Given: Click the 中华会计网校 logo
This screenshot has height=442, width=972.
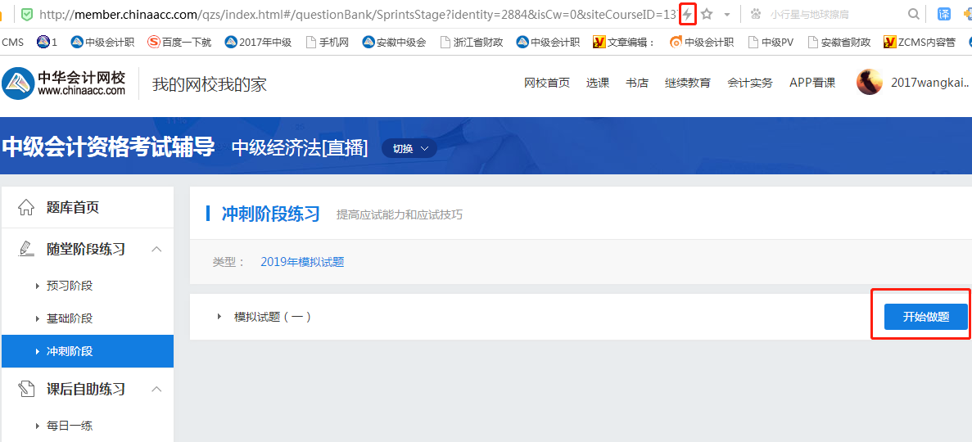Looking at the screenshot, I should [x=65, y=83].
